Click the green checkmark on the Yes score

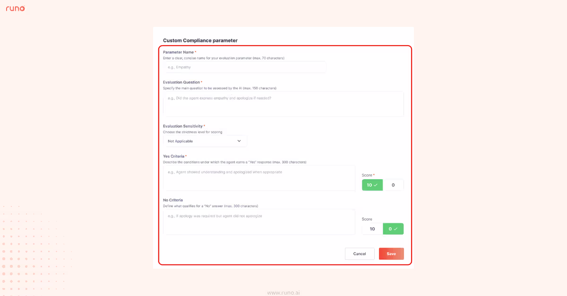(x=376, y=185)
